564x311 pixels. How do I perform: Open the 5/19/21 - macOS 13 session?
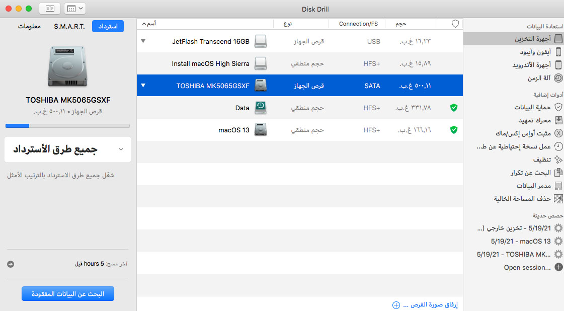pyautogui.click(x=521, y=241)
